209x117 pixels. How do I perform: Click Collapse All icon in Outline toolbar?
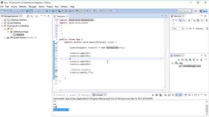(x=183, y=60)
